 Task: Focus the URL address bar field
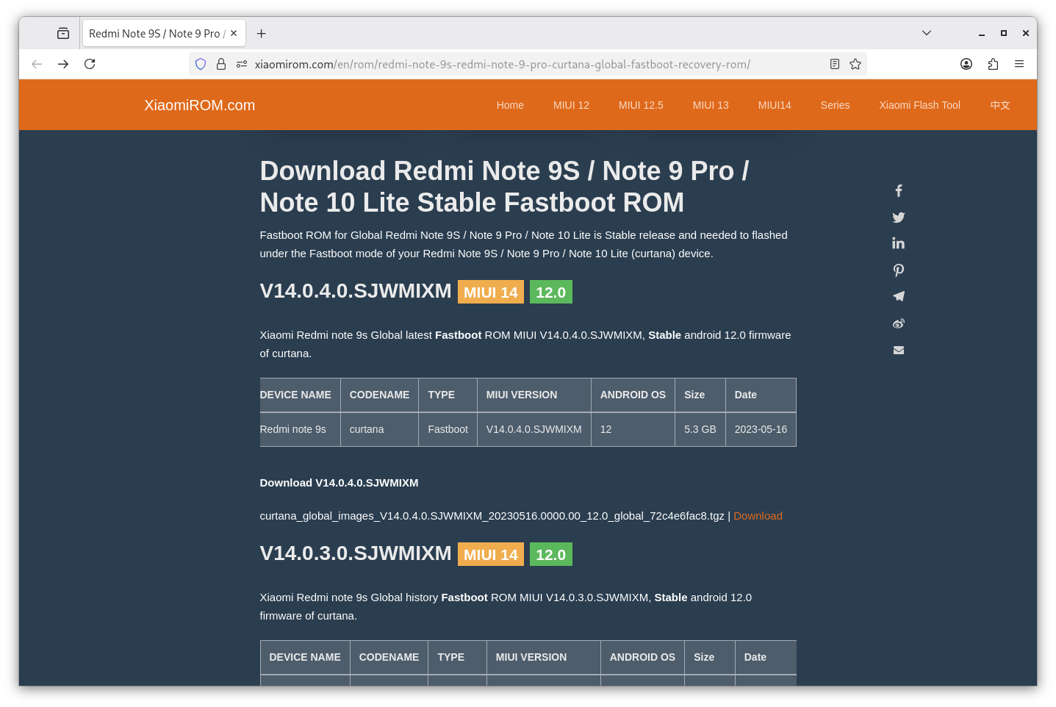click(x=529, y=64)
